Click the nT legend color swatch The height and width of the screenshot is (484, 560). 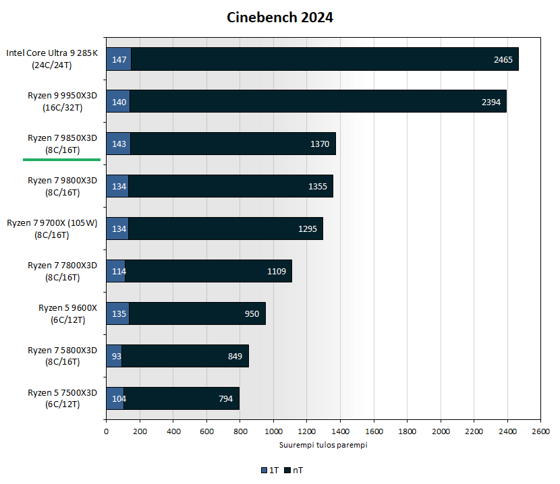[x=287, y=470]
